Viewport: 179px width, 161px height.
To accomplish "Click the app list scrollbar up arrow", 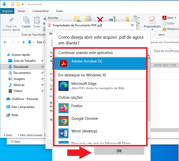I will coord(149,56).
